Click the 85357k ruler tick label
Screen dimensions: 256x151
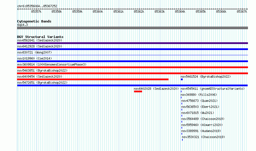[x=36, y=12]
